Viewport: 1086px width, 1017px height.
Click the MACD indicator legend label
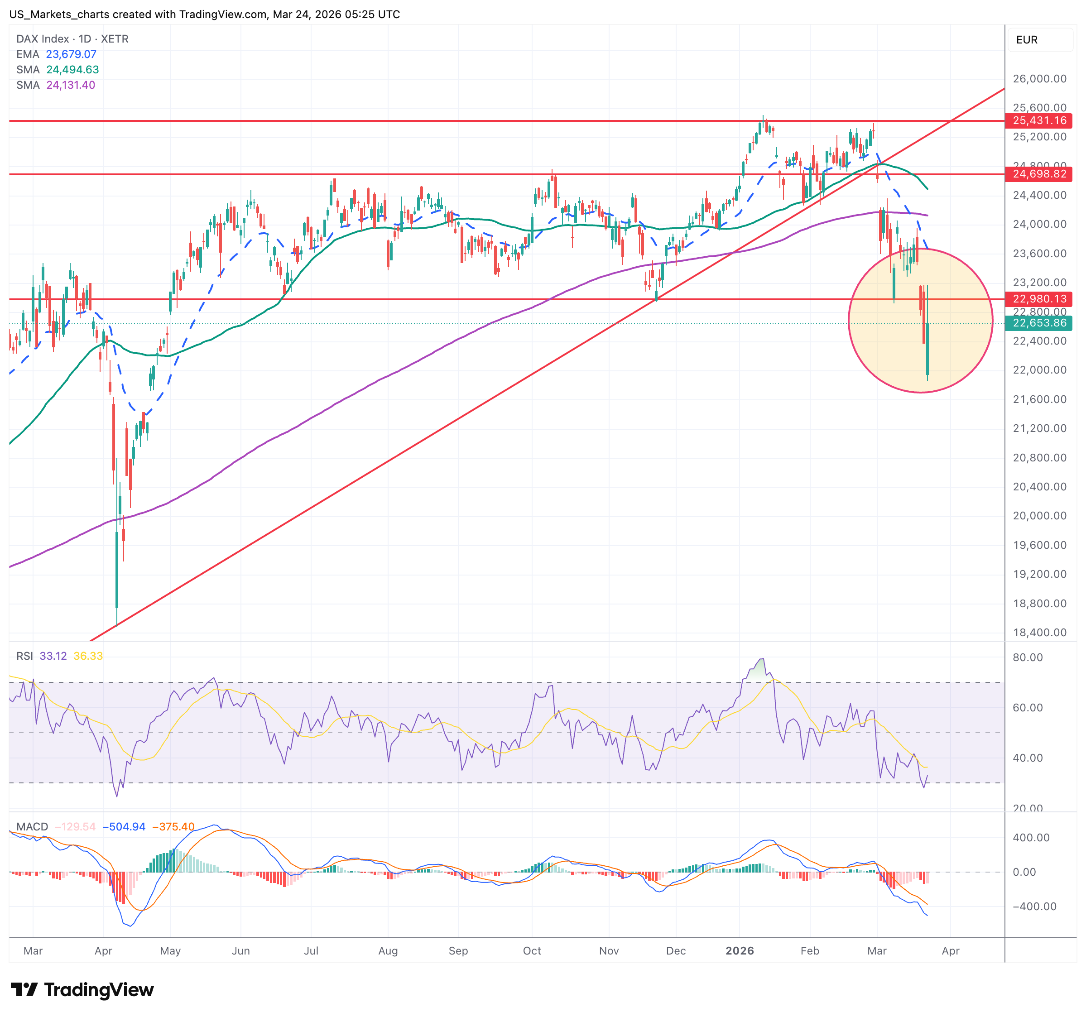click(32, 826)
